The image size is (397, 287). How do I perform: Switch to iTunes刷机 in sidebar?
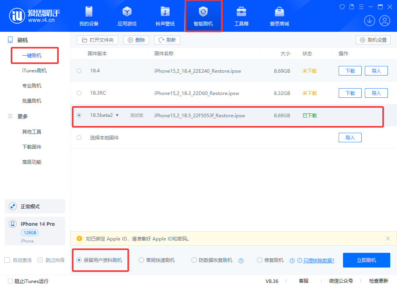click(34, 71)
